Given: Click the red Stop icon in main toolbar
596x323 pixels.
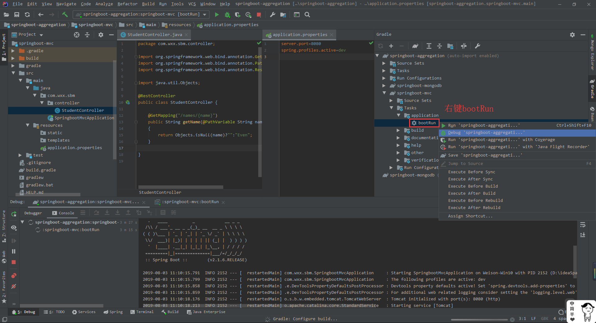Looking at the screenshot, I should (x=259, y=15).
